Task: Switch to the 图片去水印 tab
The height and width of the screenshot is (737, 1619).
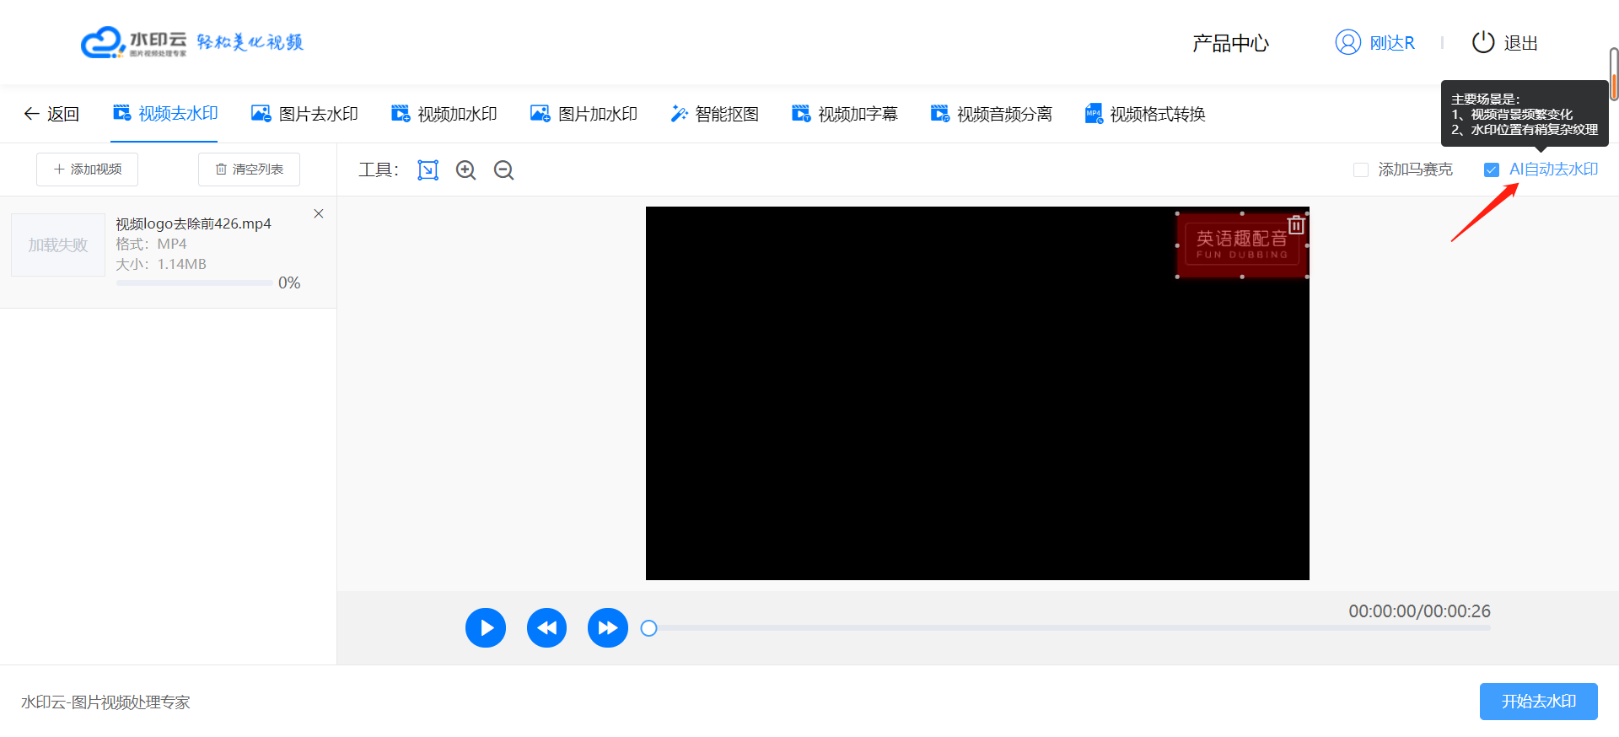Action: (304, 114)
